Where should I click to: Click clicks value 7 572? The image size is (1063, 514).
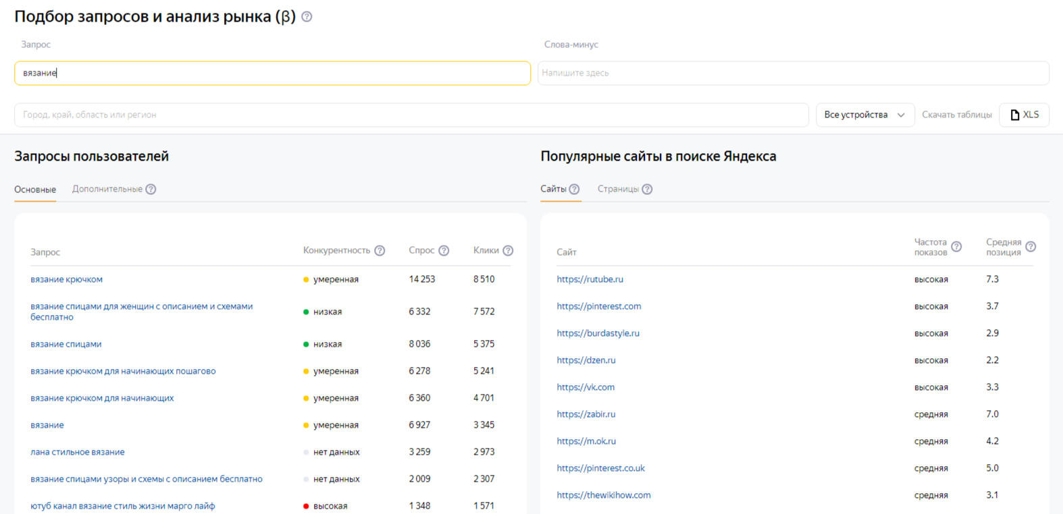[x=484, y=312]
